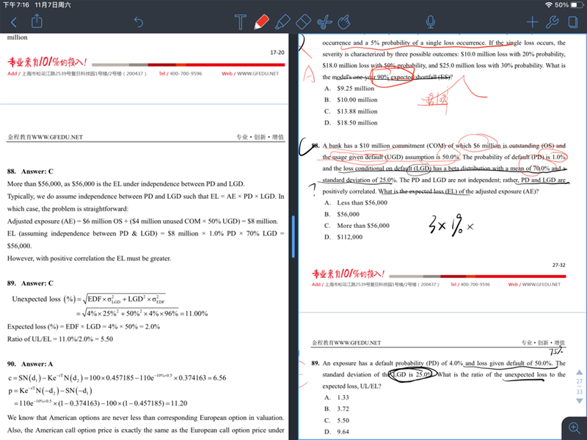Tap the zoom magnifier button
587x440 pixels.
tap(575, 428)
